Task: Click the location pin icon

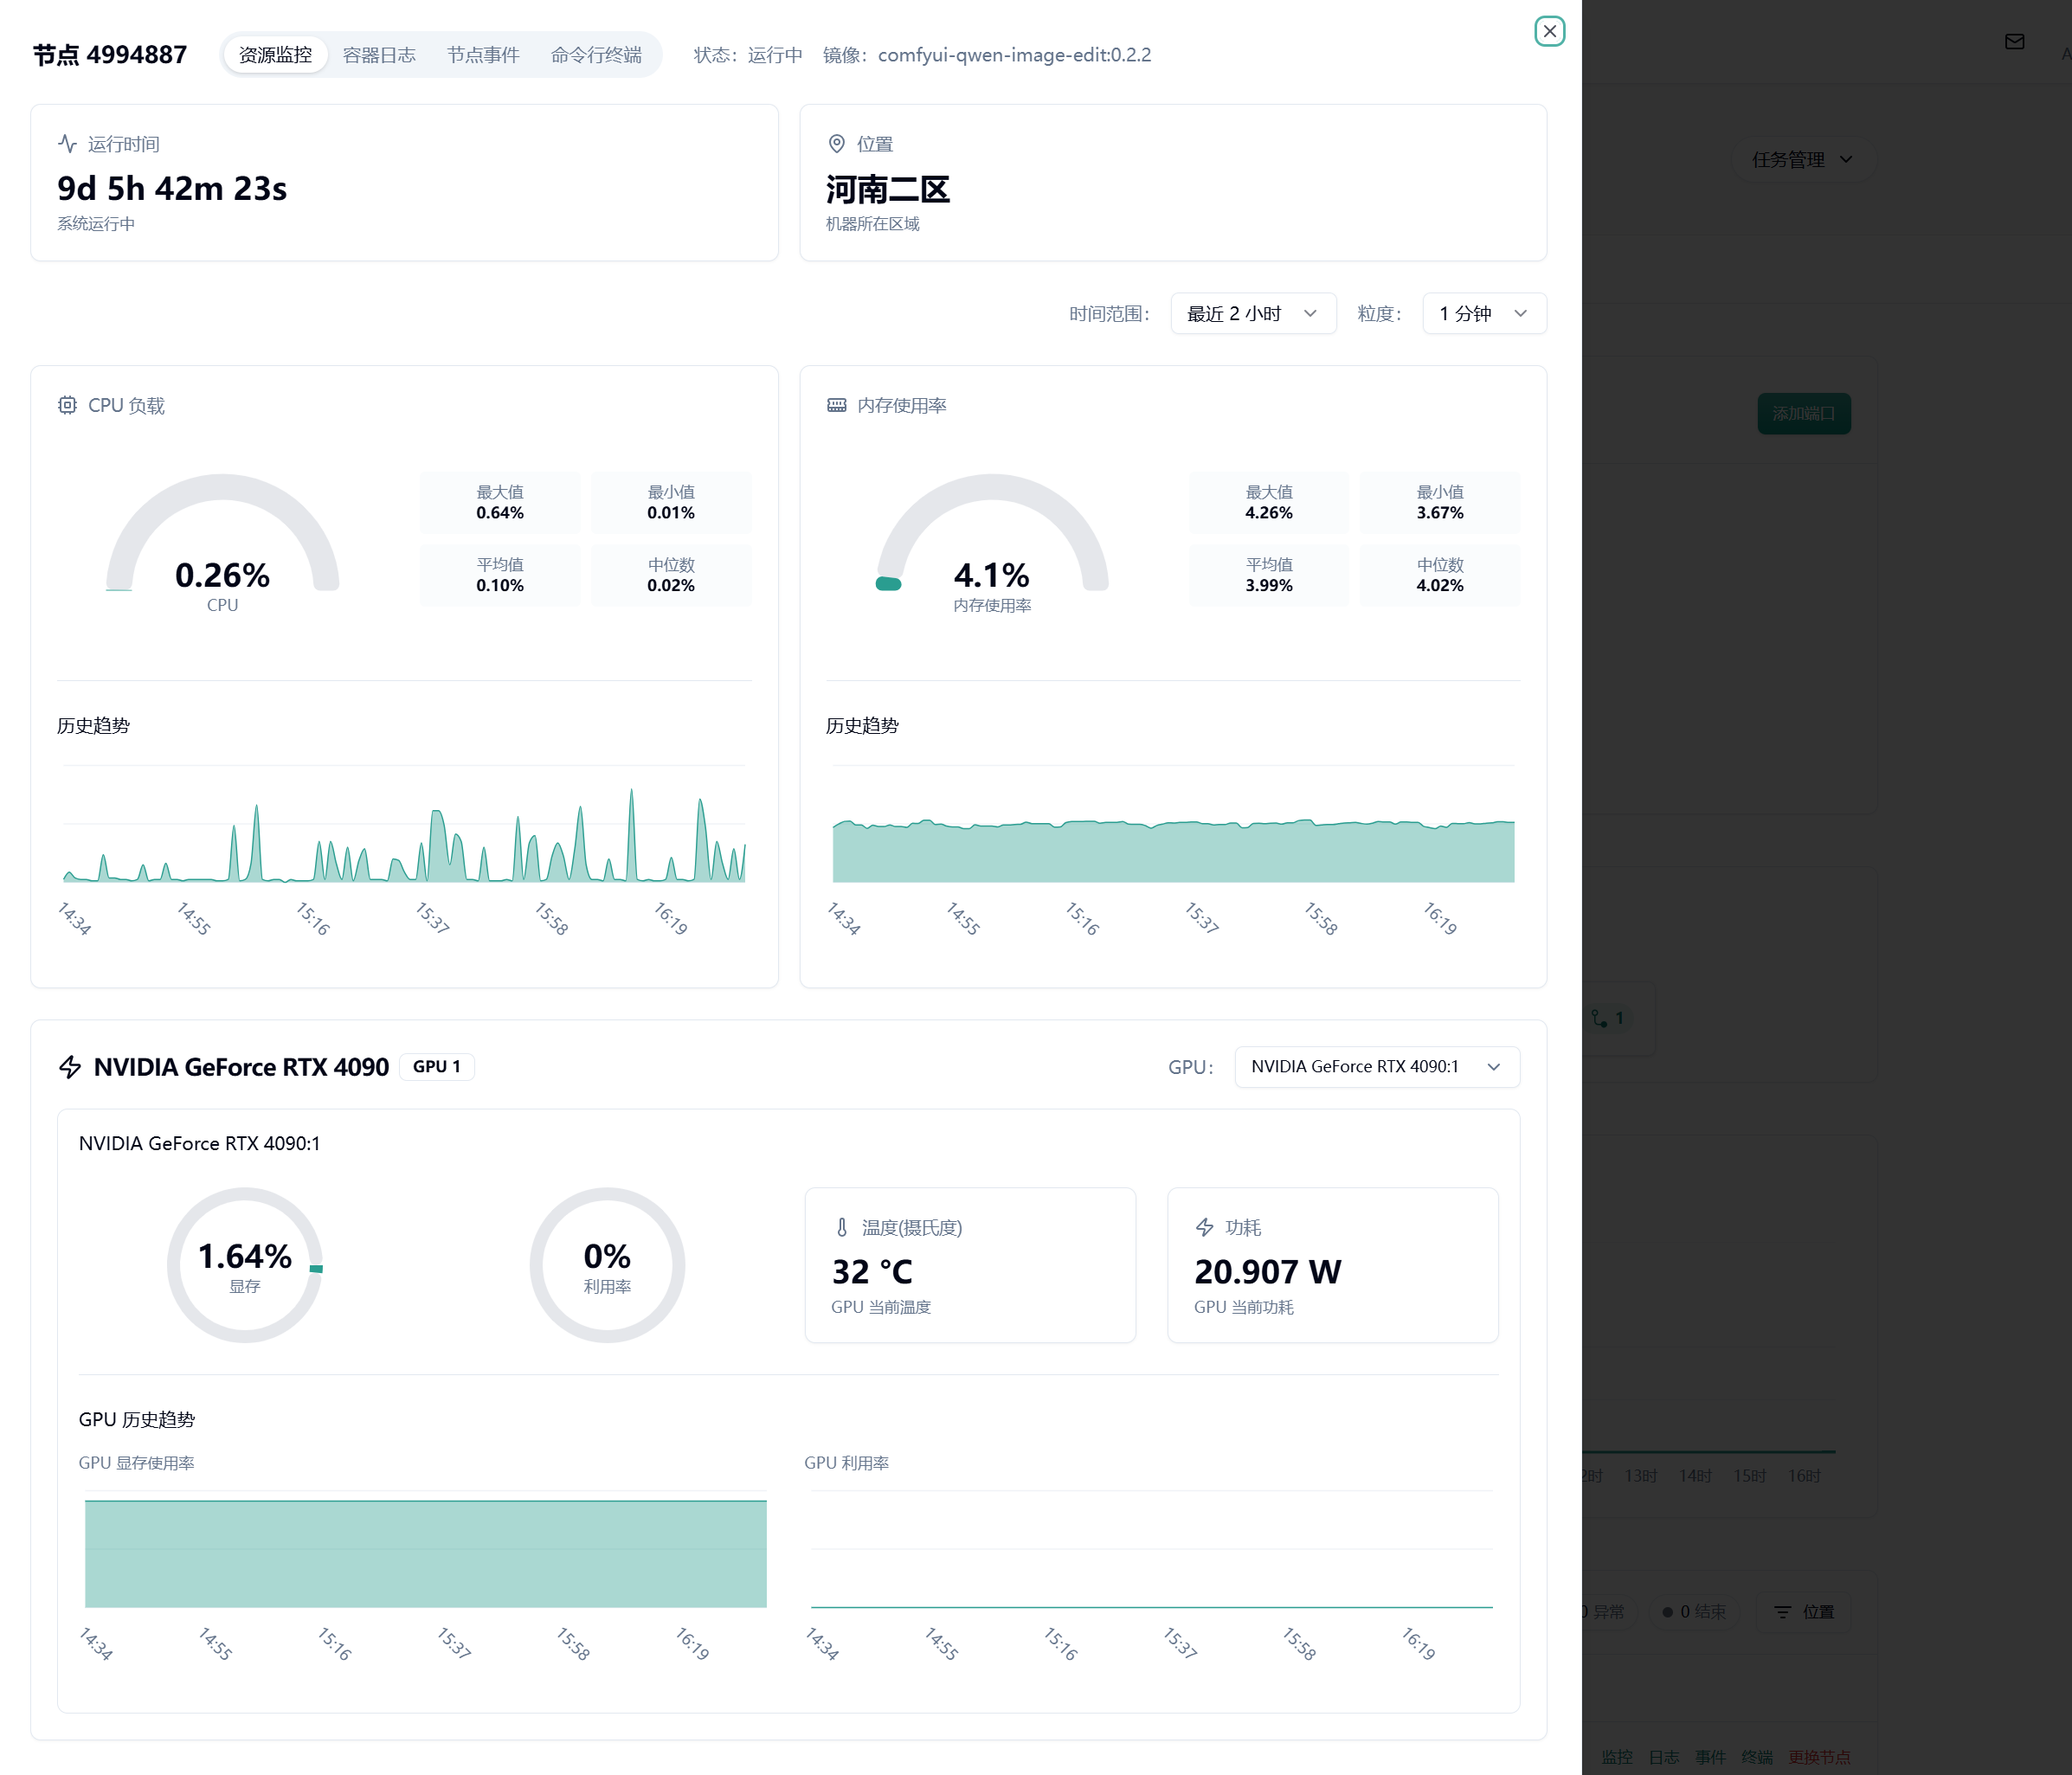Action: [x=837, y=144]
